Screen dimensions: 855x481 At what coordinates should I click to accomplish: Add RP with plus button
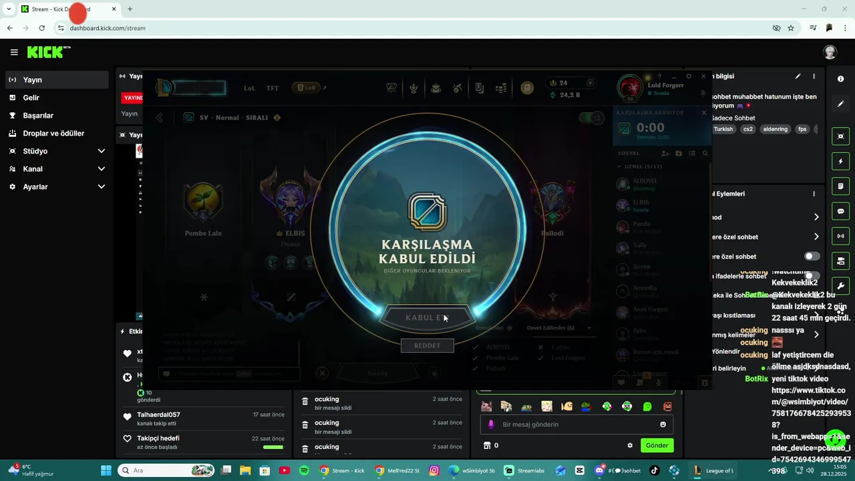590,83
